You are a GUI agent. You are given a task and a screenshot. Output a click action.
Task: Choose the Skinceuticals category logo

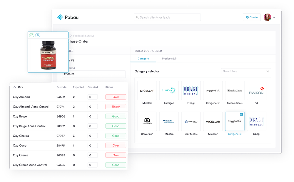235,91
